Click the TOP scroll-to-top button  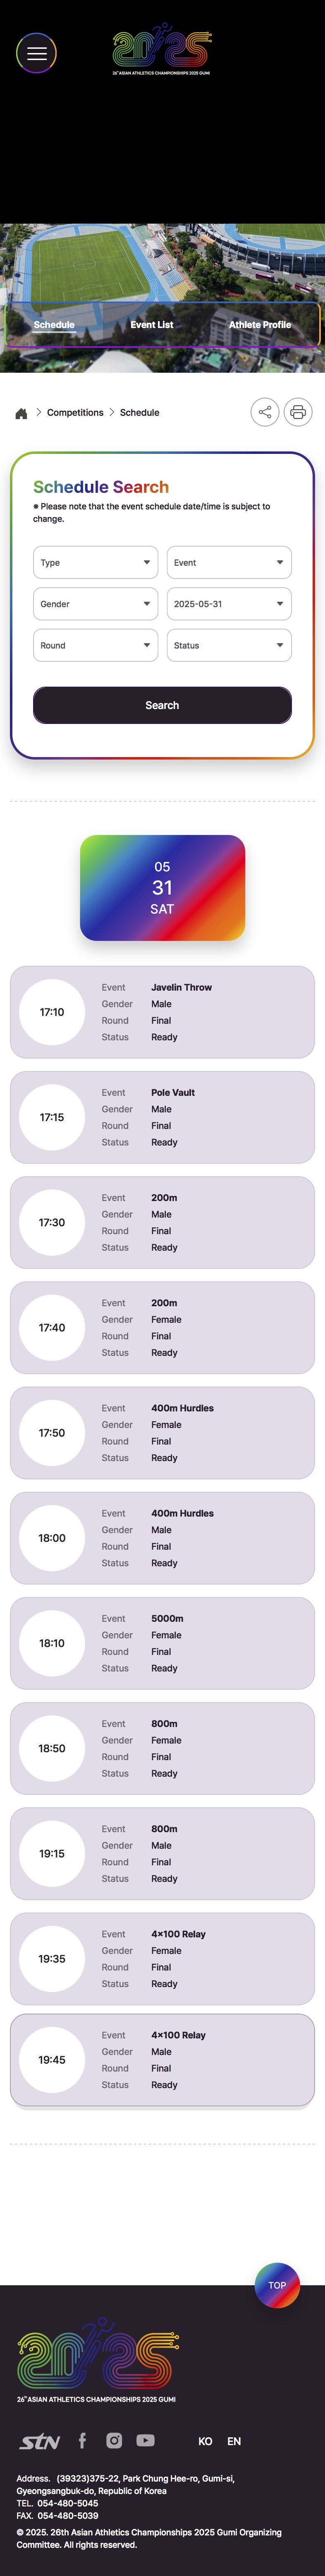pos(277,2285)
